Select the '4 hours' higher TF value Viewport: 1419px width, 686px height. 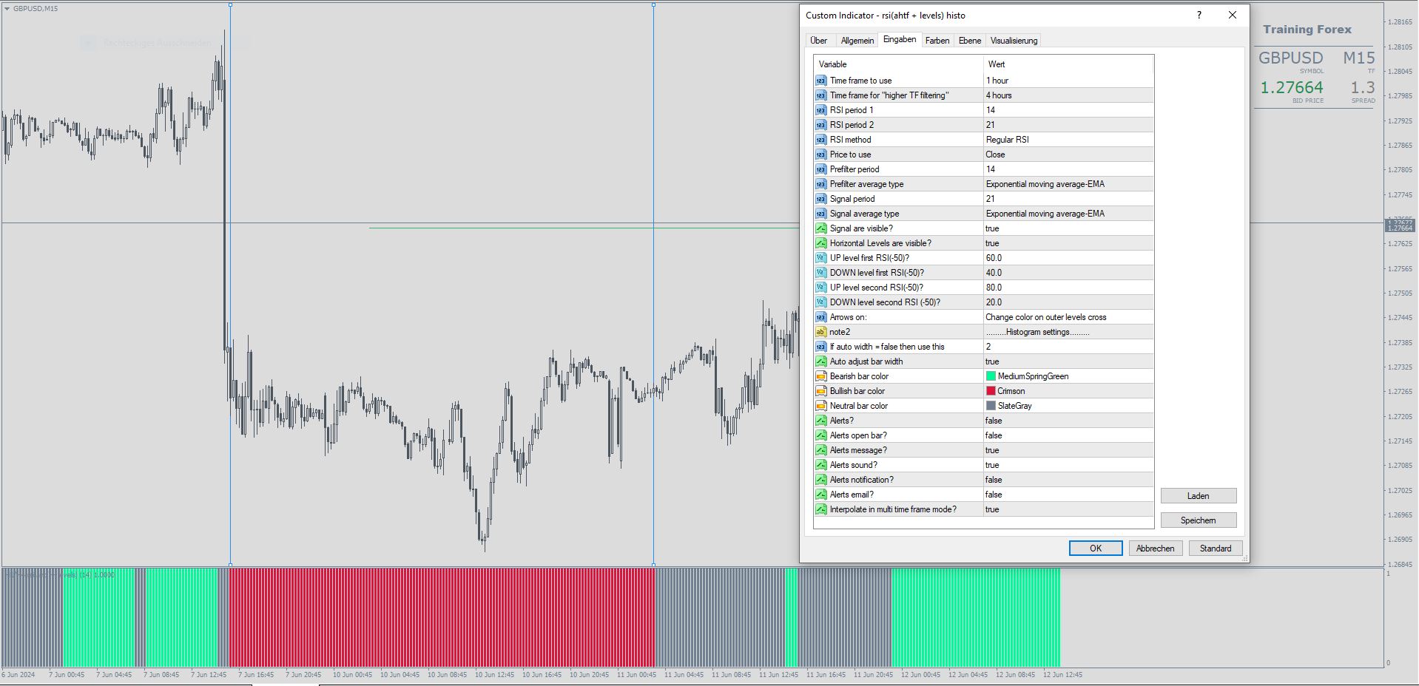999,95
